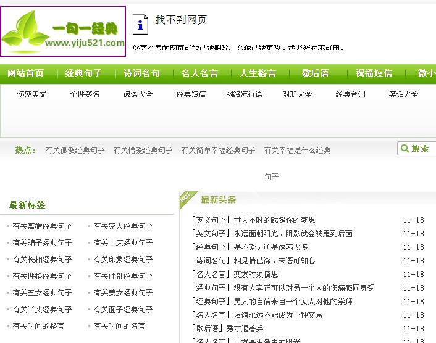Click 最新标签 section heading
436x343 pixels.
tap(27, 205)
